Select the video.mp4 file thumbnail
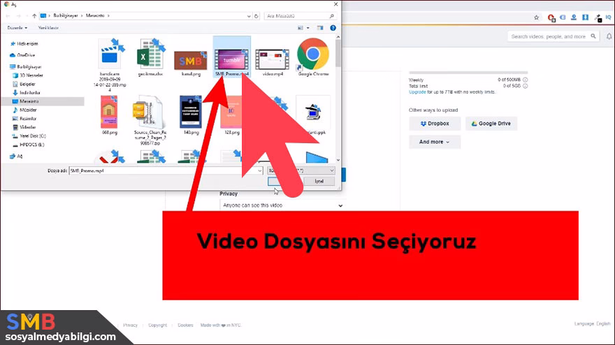615x345 pixels. (x=272, y=60)
